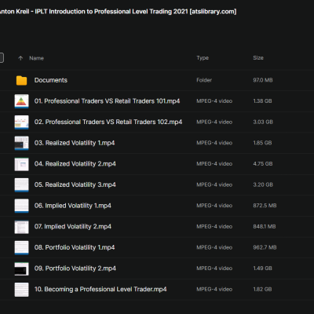Open Documents folder name

click(x=51, y=80)
